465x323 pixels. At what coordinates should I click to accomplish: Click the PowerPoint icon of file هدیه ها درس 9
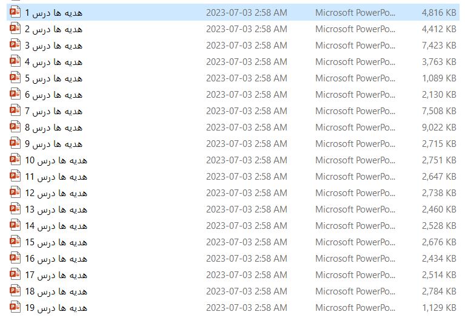15,143
